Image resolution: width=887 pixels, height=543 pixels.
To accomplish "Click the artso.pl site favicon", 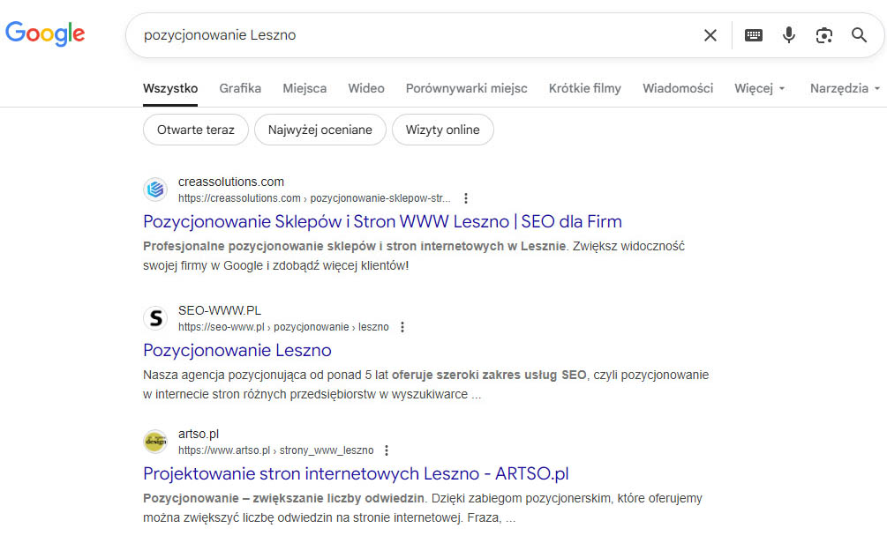I will click(155, 442).
